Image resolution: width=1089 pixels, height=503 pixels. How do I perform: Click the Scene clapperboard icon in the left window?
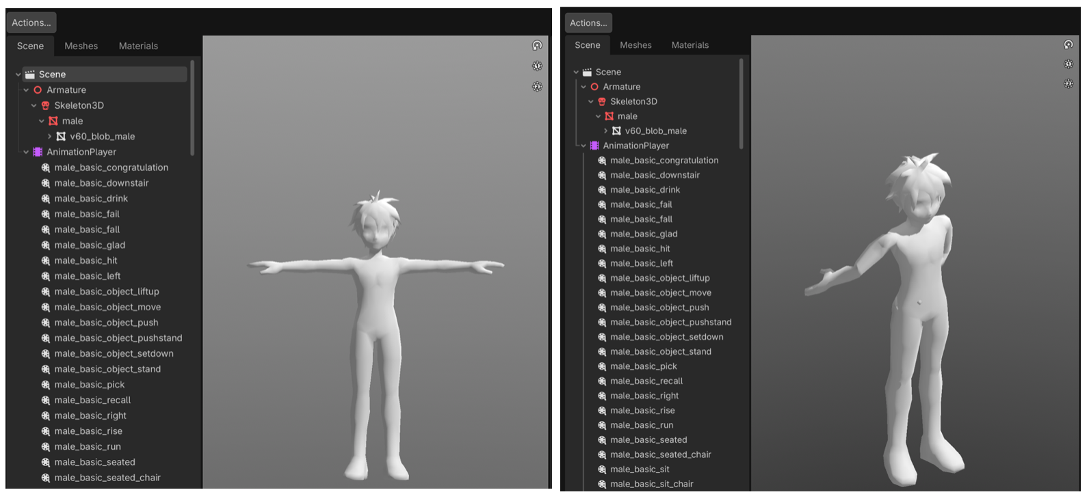click(29, 74)
